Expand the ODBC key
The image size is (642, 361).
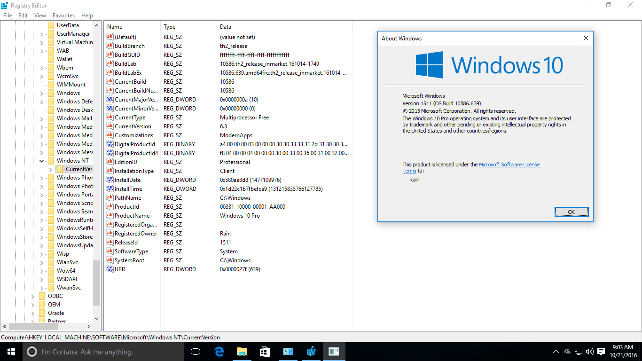coord(32,296)
